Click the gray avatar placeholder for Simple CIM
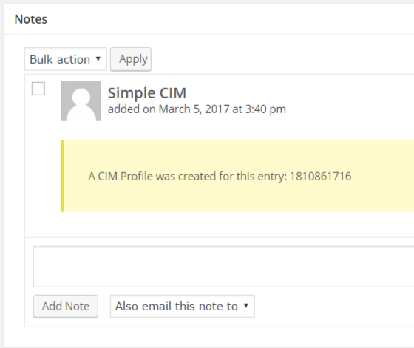 pos(81,101)
